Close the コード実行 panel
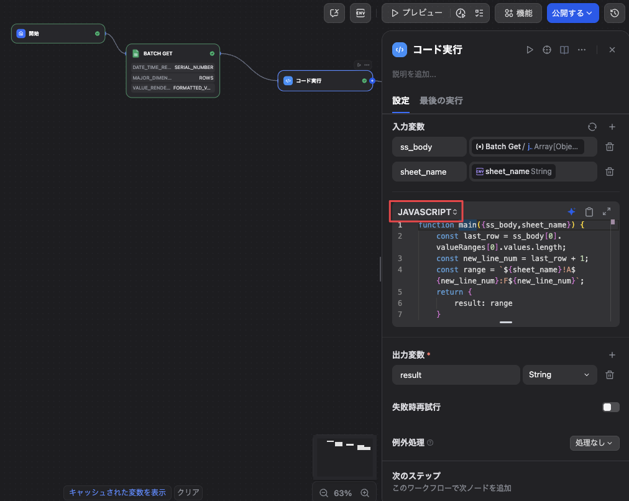 (x=612, y=50)
